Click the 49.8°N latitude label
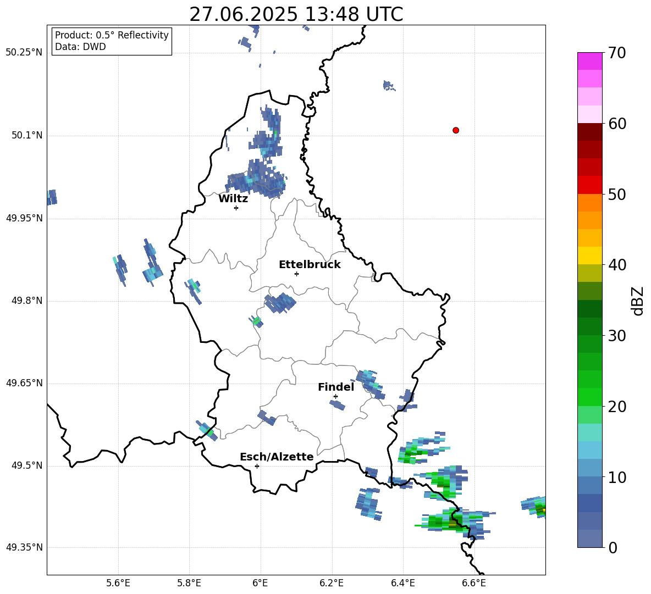Viewport: 651px width, 594px height. pos(26,301)
